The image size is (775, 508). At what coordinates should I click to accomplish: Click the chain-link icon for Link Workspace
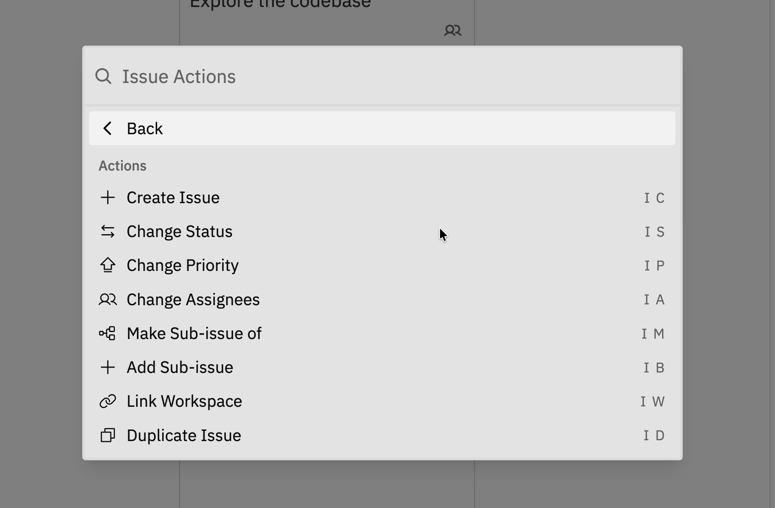[108, 401]
